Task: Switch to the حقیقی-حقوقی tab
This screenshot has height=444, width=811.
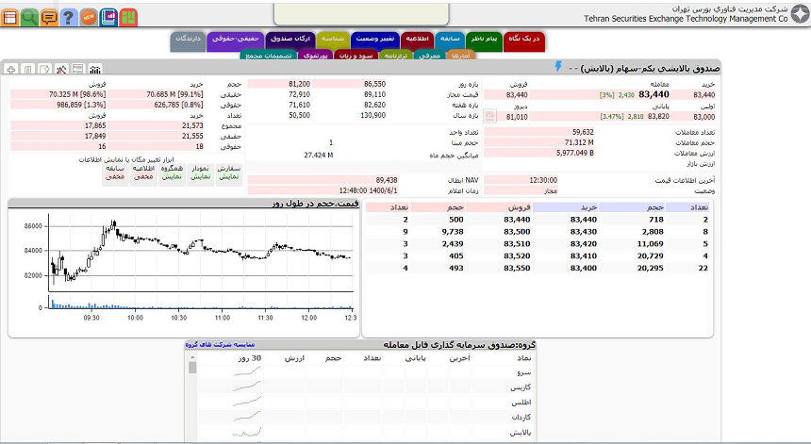Action: [x=235, y=39]
